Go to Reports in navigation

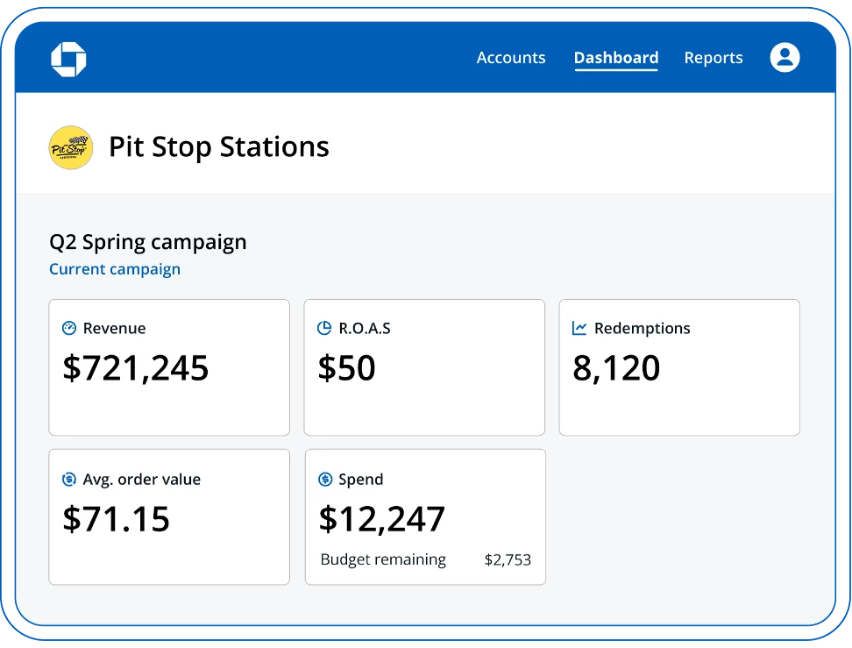point(714,58)
